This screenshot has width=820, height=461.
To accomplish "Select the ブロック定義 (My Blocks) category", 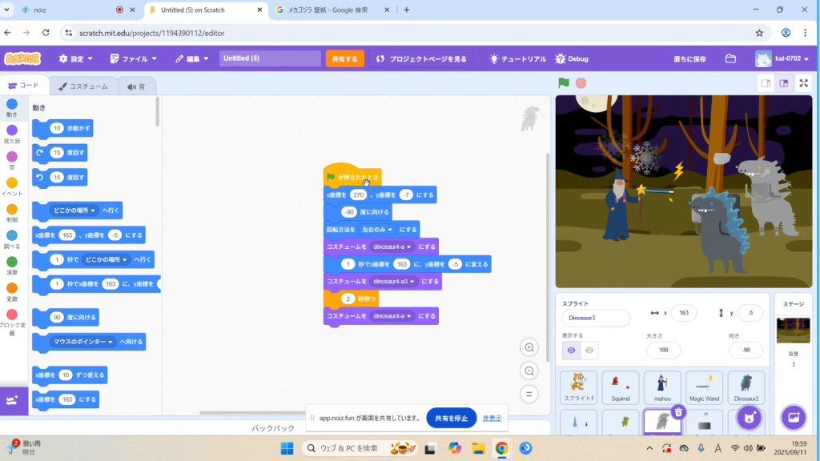I will pyautogui.click(x=11, y=322).
